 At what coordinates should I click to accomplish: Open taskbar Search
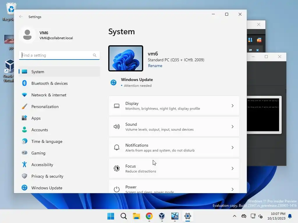pos(123,216)
